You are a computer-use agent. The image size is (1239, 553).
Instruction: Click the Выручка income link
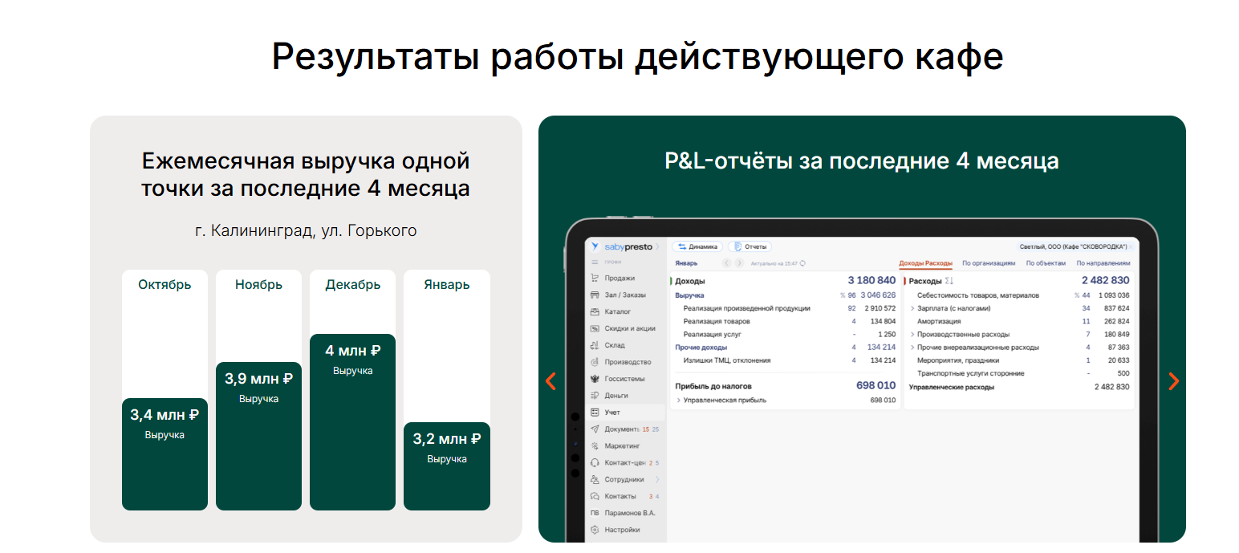[x=689, y=295]
